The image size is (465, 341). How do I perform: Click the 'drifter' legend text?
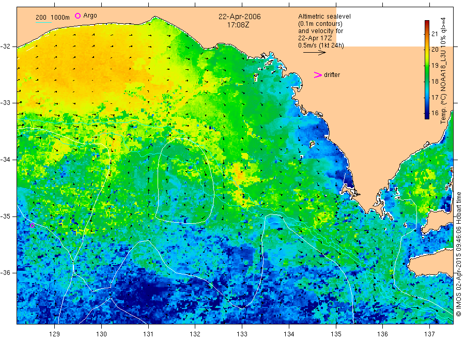click(x=332, y=75)
